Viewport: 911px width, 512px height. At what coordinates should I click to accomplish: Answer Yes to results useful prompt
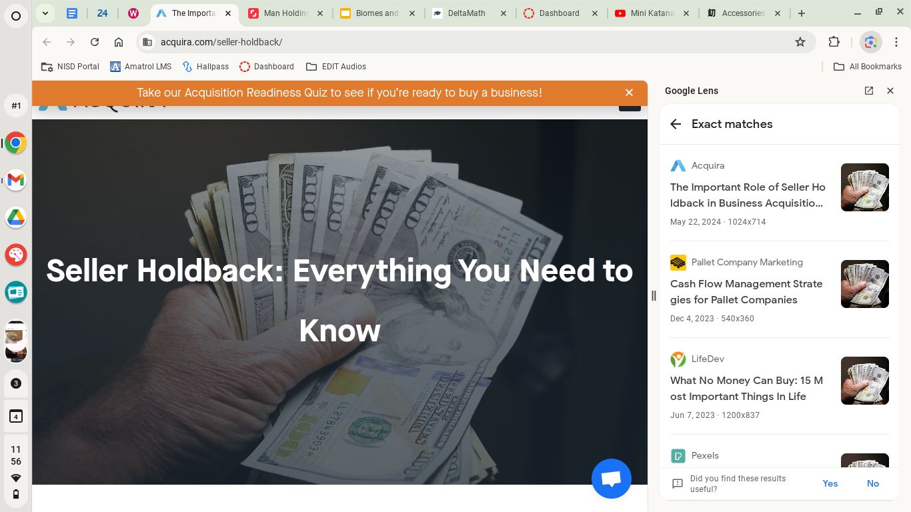point(830,483)
